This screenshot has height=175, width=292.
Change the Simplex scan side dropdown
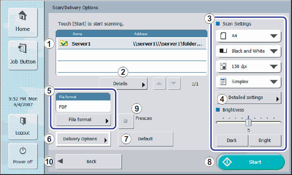248,82
